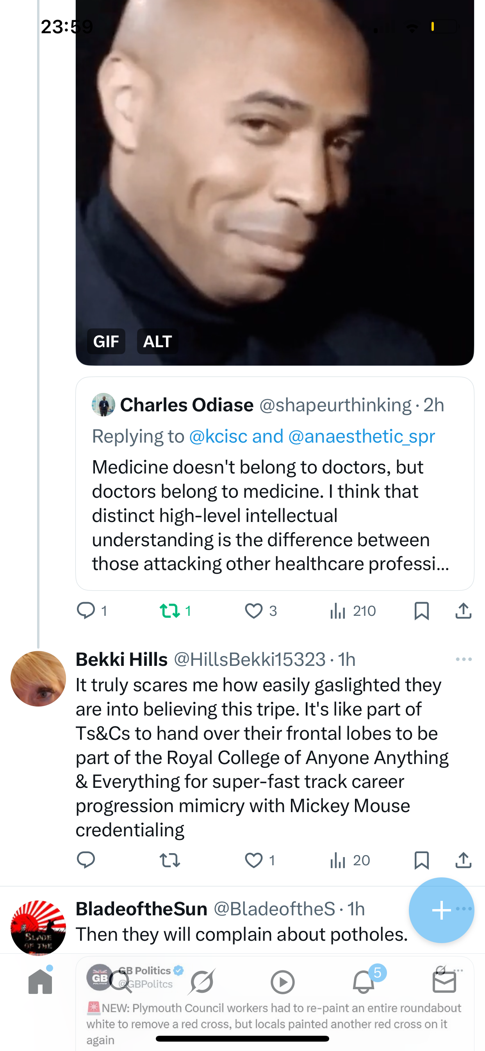Share Bekki Hills' tweet

coord(464,860)
